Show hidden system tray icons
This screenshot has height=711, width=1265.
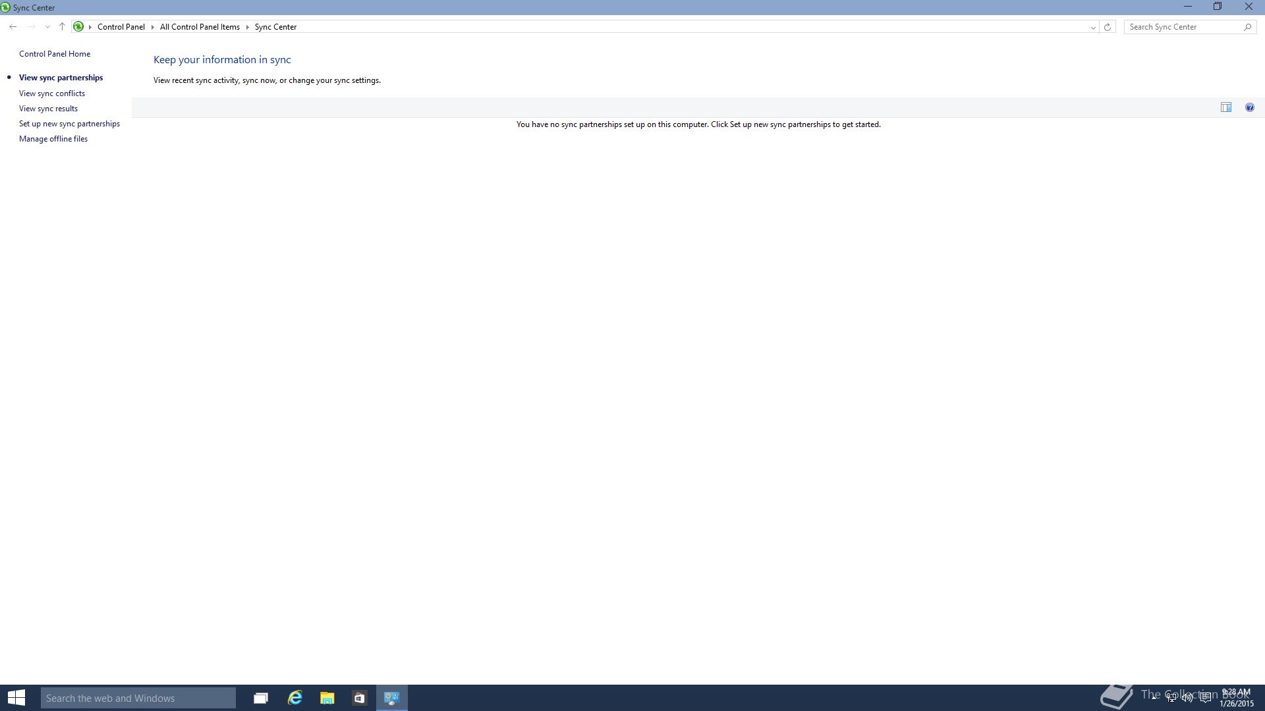(1154, 698)
